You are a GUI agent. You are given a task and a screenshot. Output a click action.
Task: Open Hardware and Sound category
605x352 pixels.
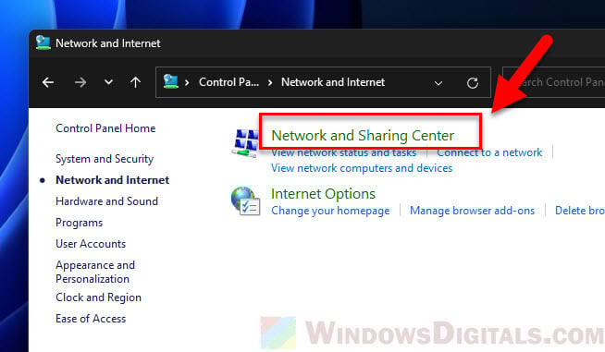[107, 201]
